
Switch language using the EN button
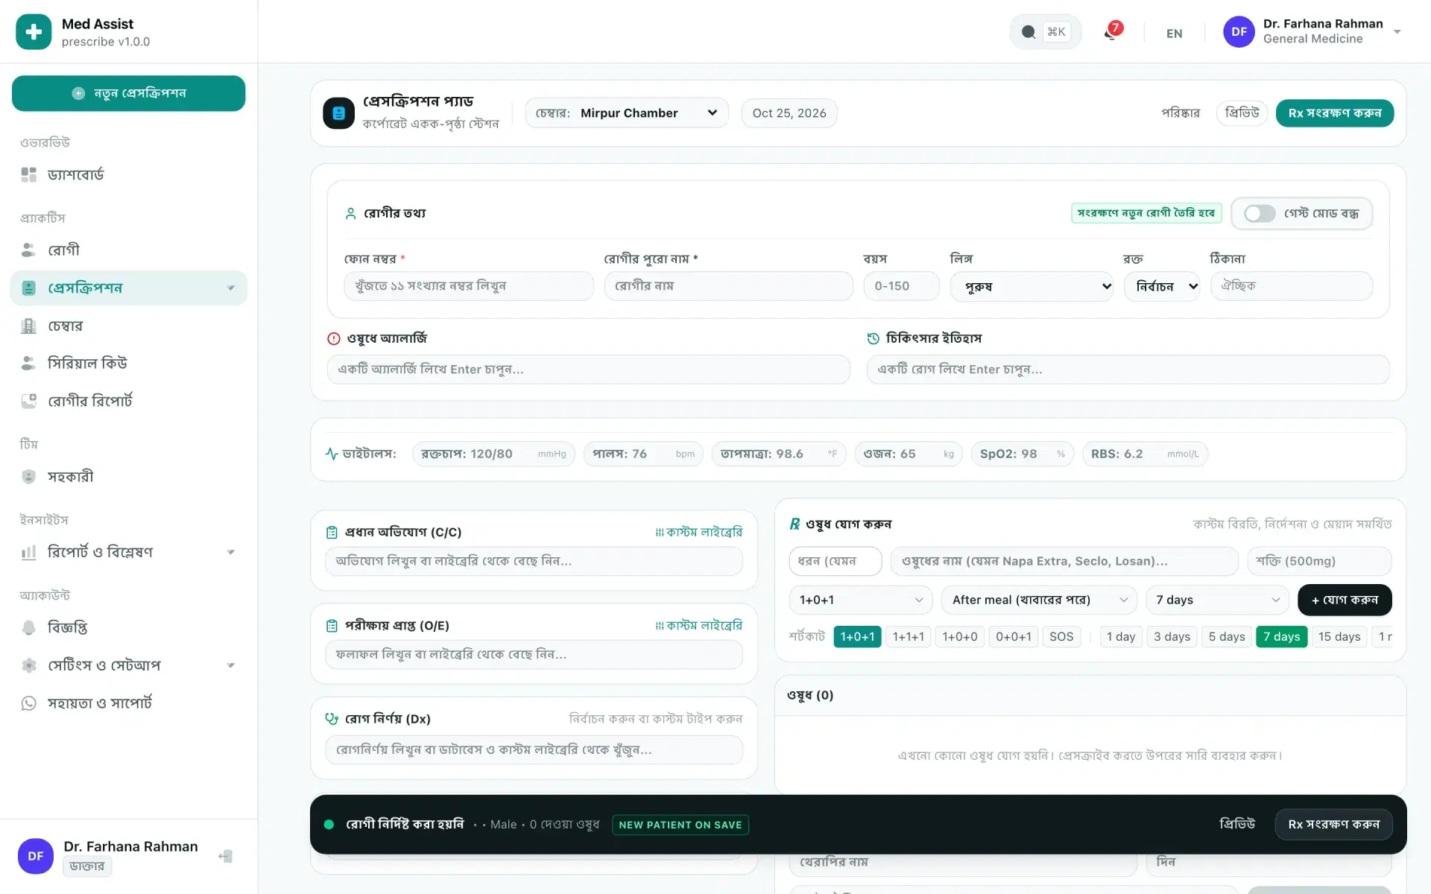(1174, 33)
